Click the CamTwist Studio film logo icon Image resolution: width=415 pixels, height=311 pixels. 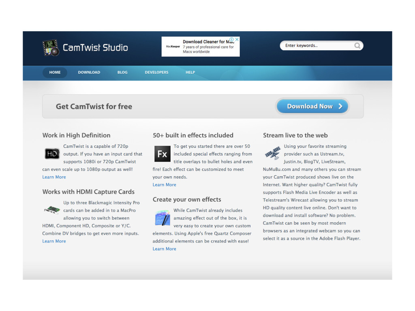coord(51,48)
